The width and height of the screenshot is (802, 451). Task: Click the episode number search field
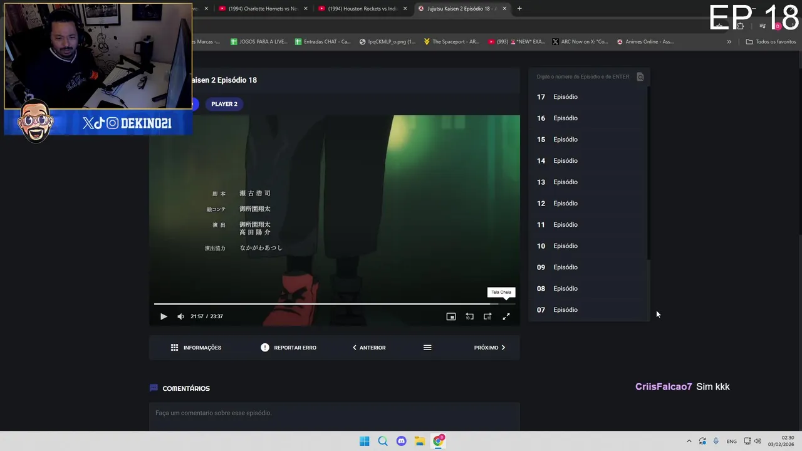583,77
